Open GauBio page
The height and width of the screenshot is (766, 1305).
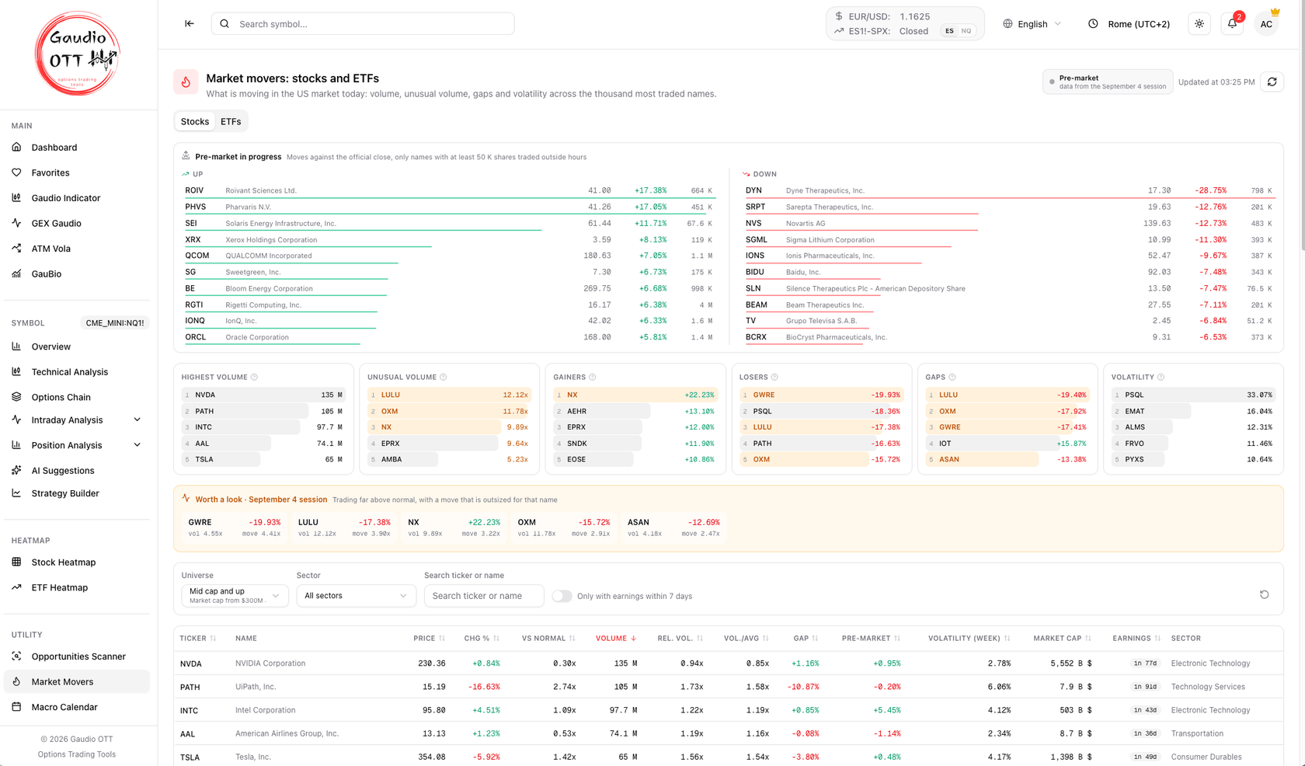pyautogui.click(x=77, y=273)
